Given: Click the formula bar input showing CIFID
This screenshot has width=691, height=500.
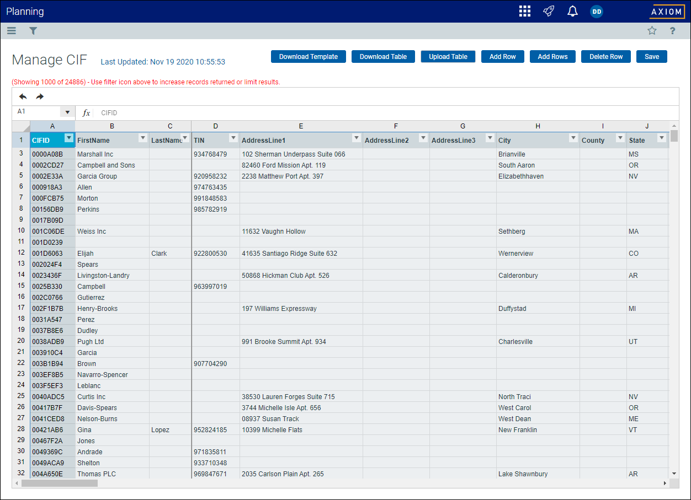Looking at the screenshot, I should point(386,112).
